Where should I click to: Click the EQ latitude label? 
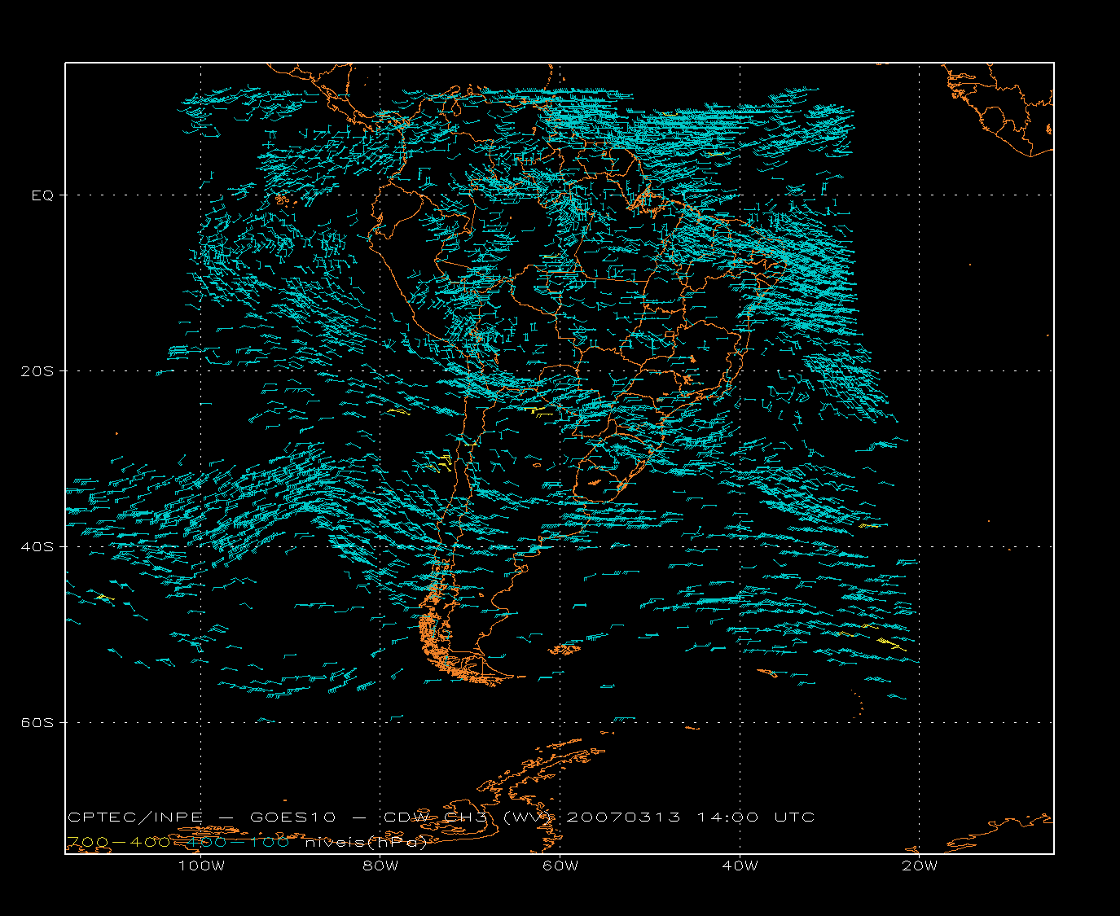coord(42,195)
